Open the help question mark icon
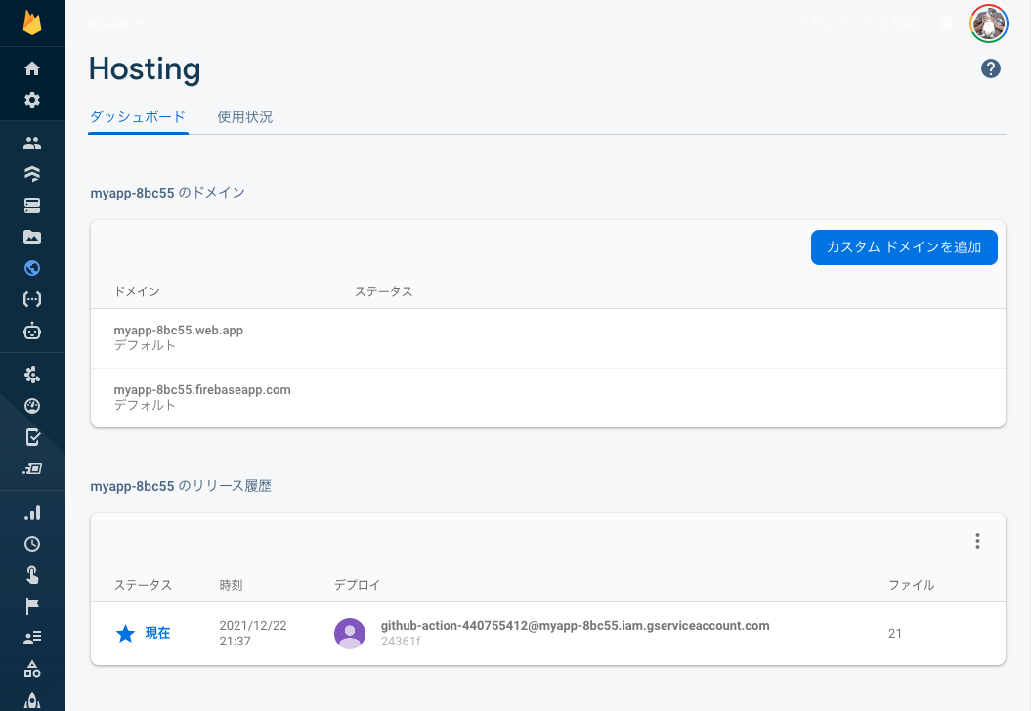 click(991, 68)
